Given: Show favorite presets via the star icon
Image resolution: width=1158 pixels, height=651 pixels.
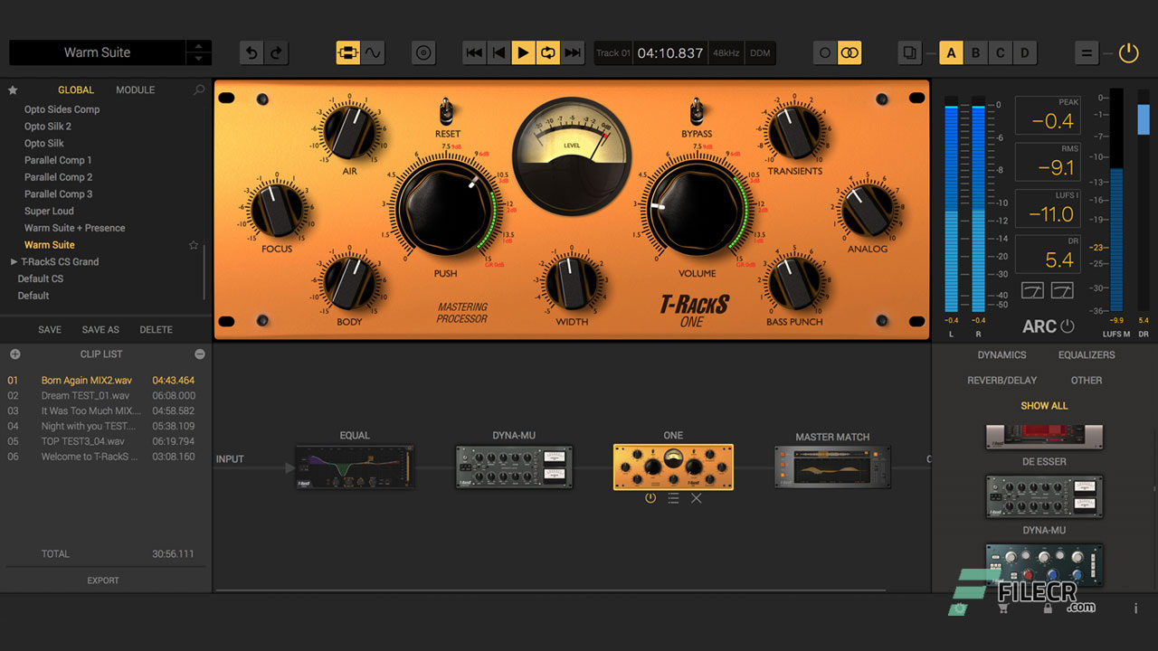Looking at the screenshot, I should (x=13, y=90).
